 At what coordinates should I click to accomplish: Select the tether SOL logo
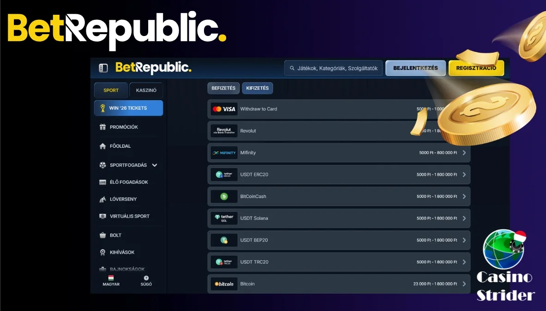click(x=224, y=218)
